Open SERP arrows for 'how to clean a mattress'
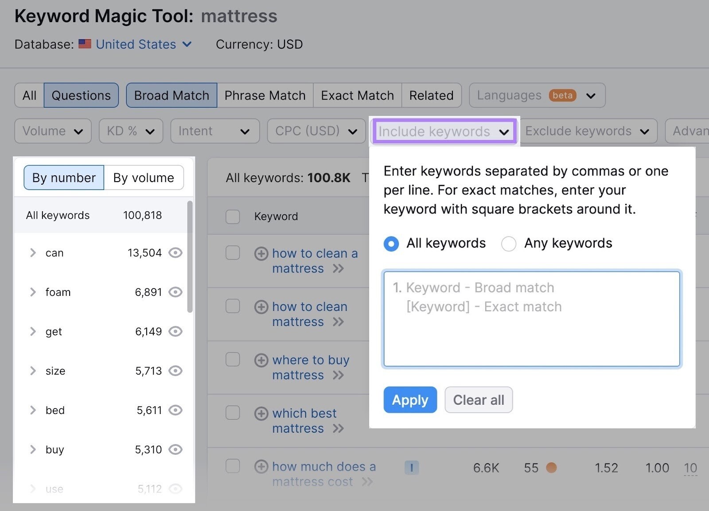709x511 pixels. point(339,268)
